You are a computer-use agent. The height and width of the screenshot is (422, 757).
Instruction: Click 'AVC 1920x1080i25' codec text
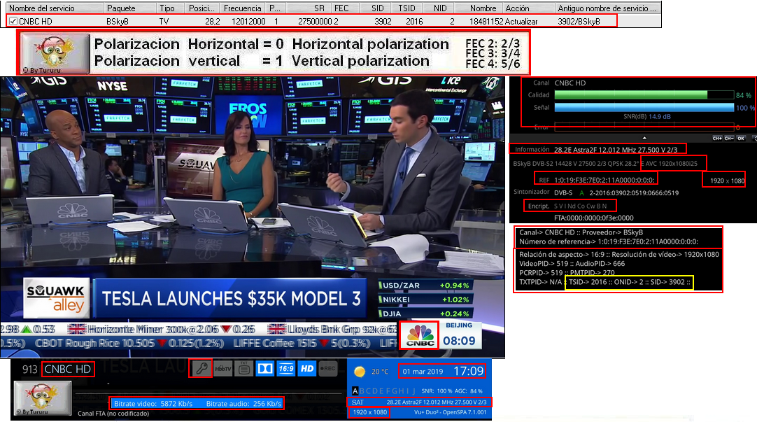click(x=672, y=164)
